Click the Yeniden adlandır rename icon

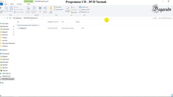[45, 8]
